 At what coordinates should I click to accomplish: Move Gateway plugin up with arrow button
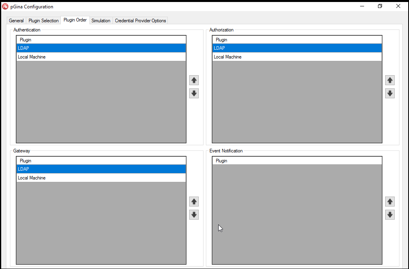pos(194,201)
